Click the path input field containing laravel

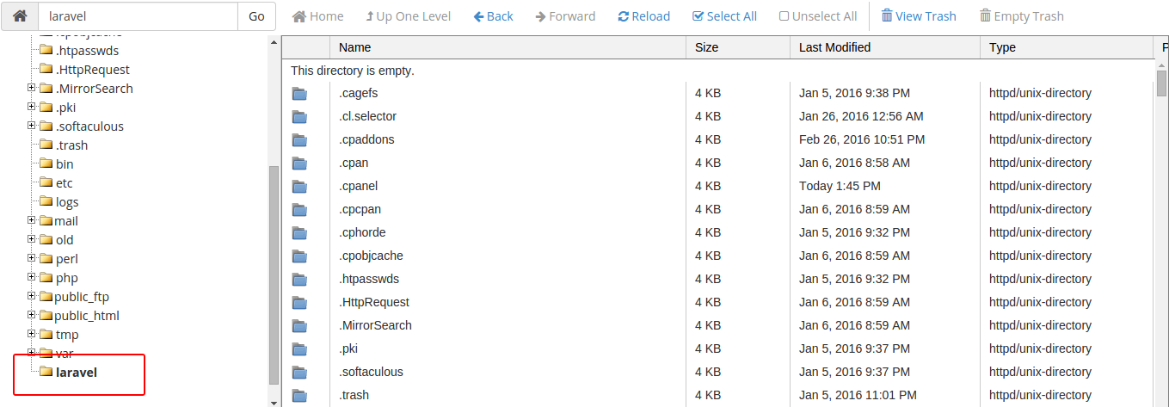[138, 16]
